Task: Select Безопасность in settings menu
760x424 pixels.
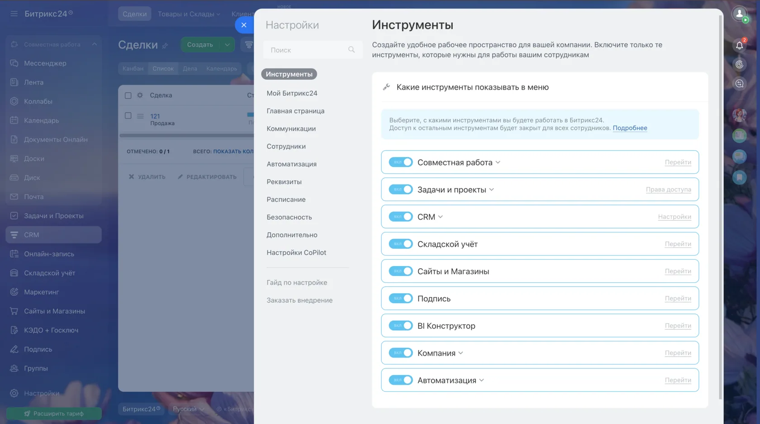Action: coord(289,217)
